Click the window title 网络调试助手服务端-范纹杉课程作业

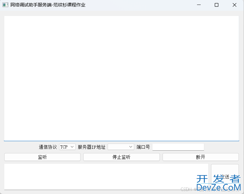[48, 5]
